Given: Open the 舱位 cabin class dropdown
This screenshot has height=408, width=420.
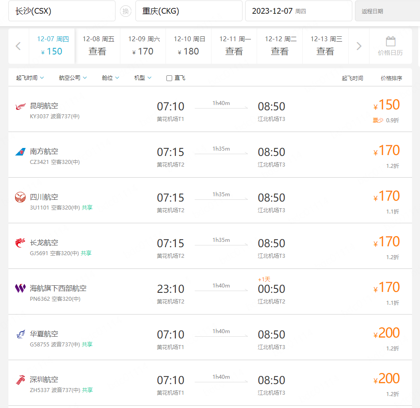Looking at the screenshot, I should (110, 78).
